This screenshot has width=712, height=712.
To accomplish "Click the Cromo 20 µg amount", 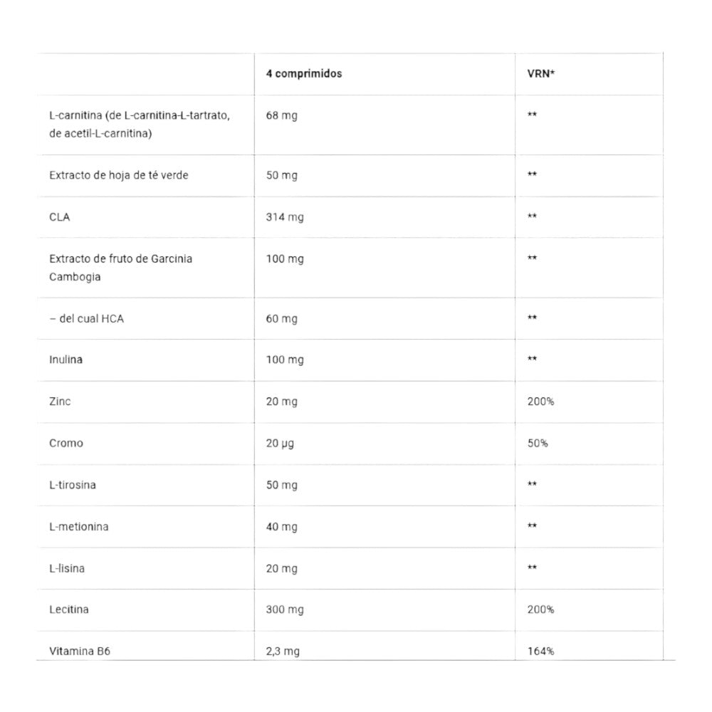I will click(280, 444).
